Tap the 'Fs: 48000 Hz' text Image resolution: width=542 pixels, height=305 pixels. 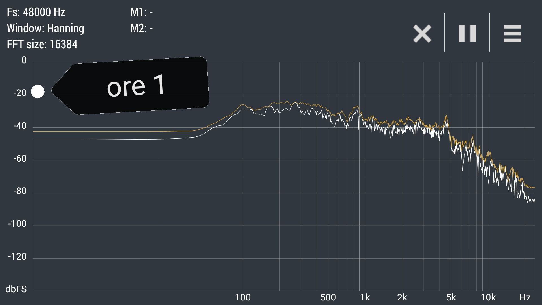click(36, 12)
